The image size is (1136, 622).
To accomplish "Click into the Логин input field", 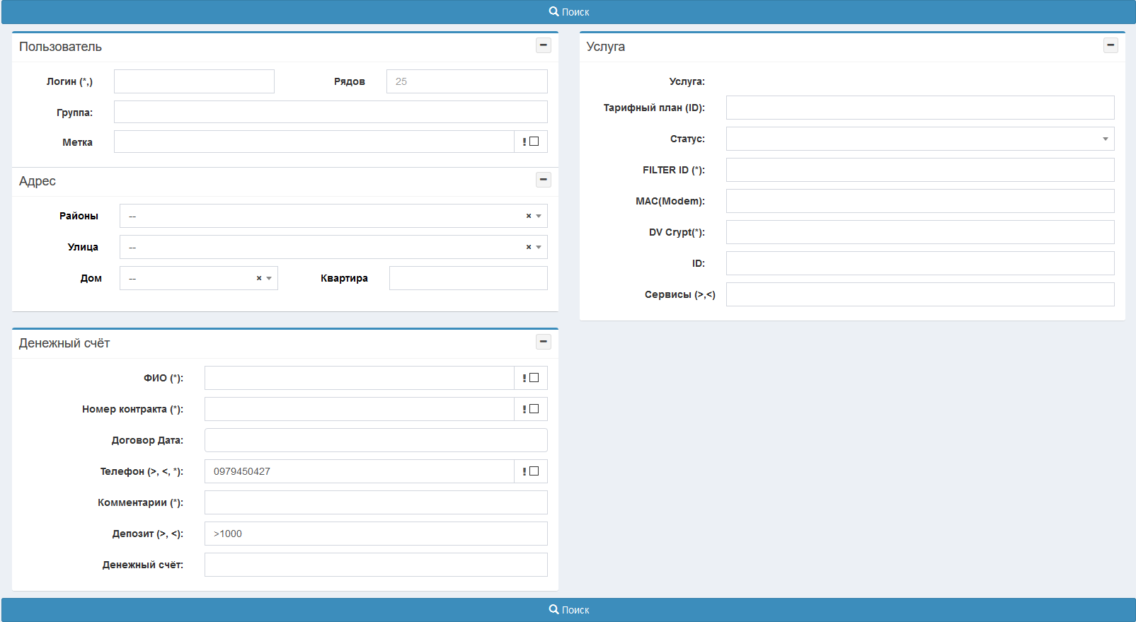I will pyautogui.click(x=194, y=81).
